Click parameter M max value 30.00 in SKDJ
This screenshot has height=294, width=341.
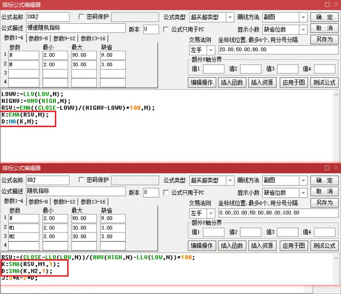[x=84, y=65]
